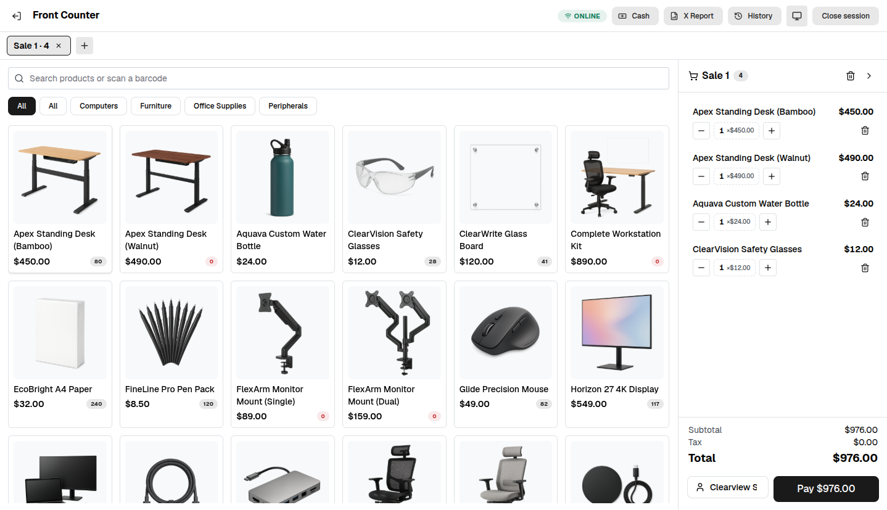Click the item count badge 4 in cart header

(741, 76)
